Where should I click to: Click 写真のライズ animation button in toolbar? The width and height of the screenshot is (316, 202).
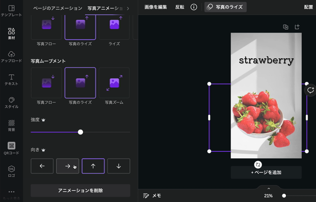click(225, 7)
